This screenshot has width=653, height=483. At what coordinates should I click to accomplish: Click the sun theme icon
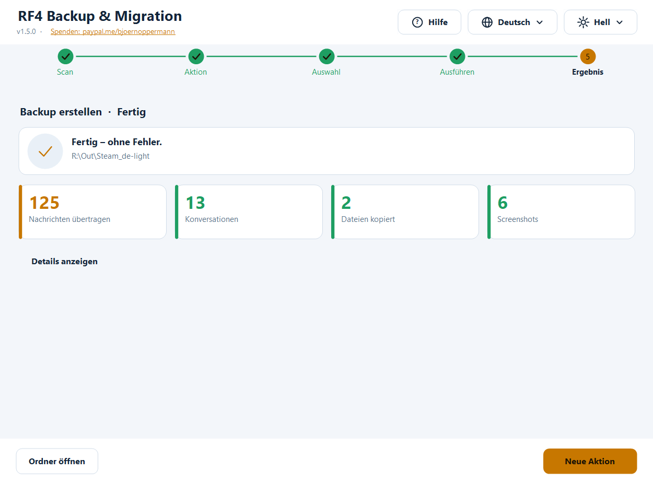point(583,22)
